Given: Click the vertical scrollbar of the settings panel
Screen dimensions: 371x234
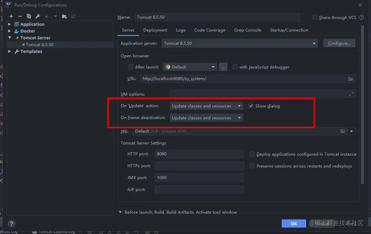Looking at the screenshot, I should click(x=362, y=104).
